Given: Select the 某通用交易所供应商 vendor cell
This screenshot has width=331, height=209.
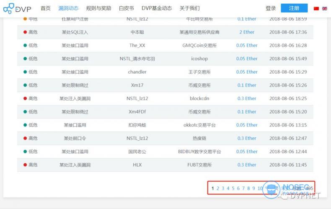Looking at the screenshot, I should 199,32.
